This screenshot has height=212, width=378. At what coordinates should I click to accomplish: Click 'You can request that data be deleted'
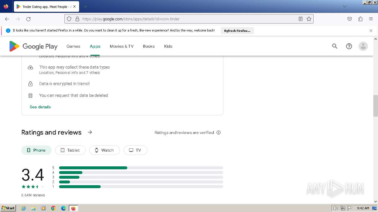pos(74,95)
